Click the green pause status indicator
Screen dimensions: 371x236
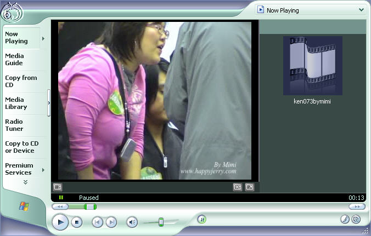(61, 198)
